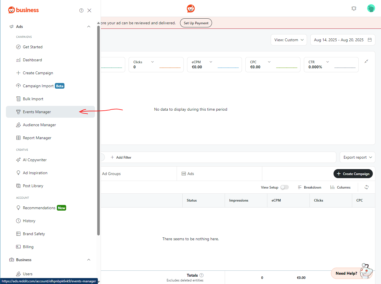381x284 pixels.
Task: Click Add Filter in the filter bar
Action: [x=121, y=157]
